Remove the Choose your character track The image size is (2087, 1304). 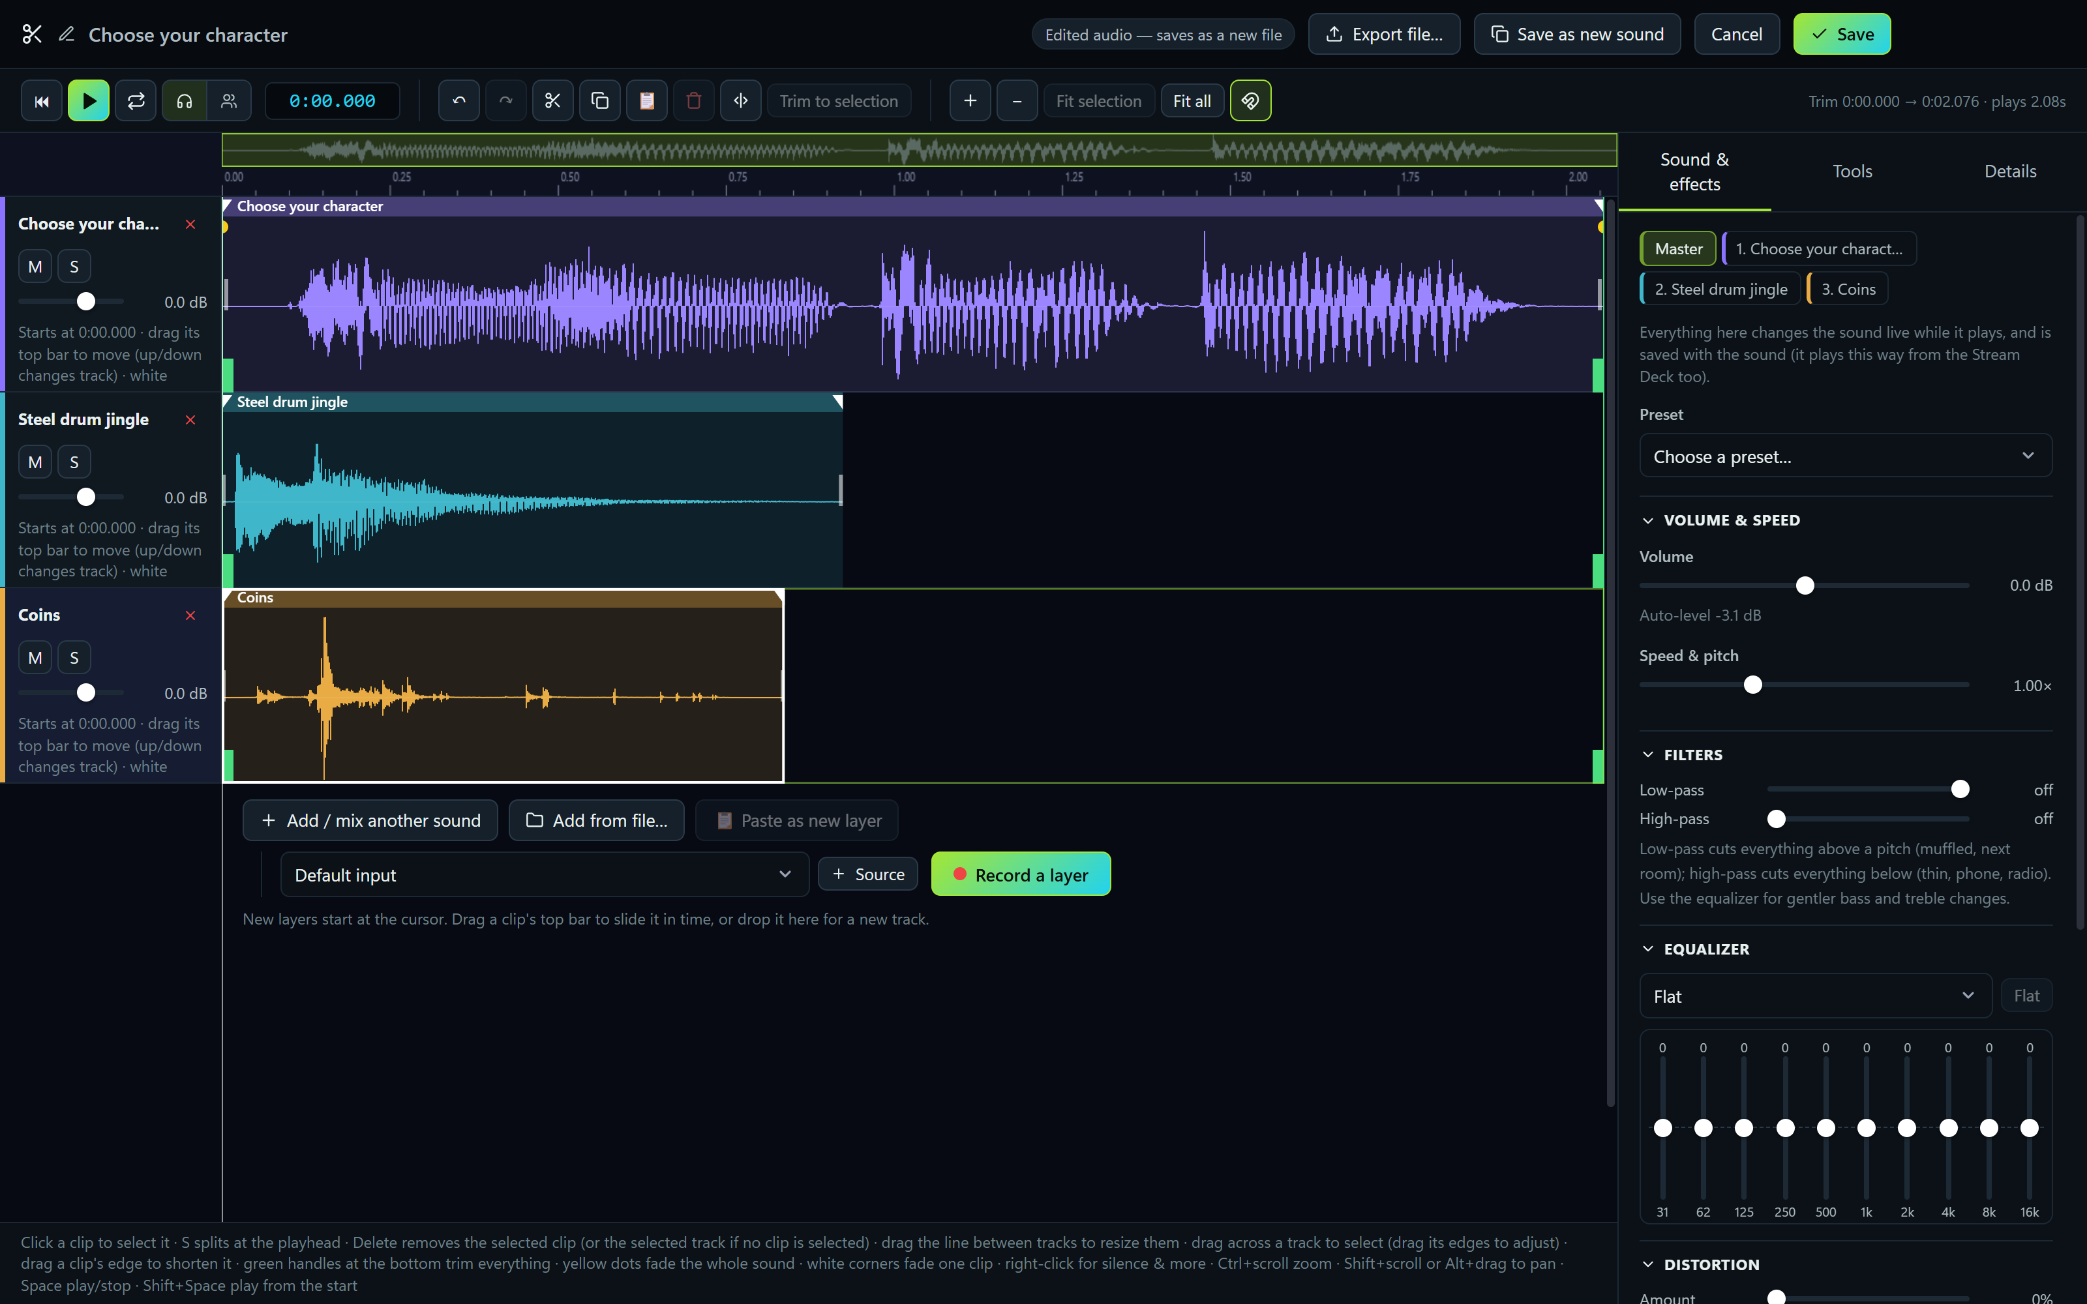[x=190, y=224]
